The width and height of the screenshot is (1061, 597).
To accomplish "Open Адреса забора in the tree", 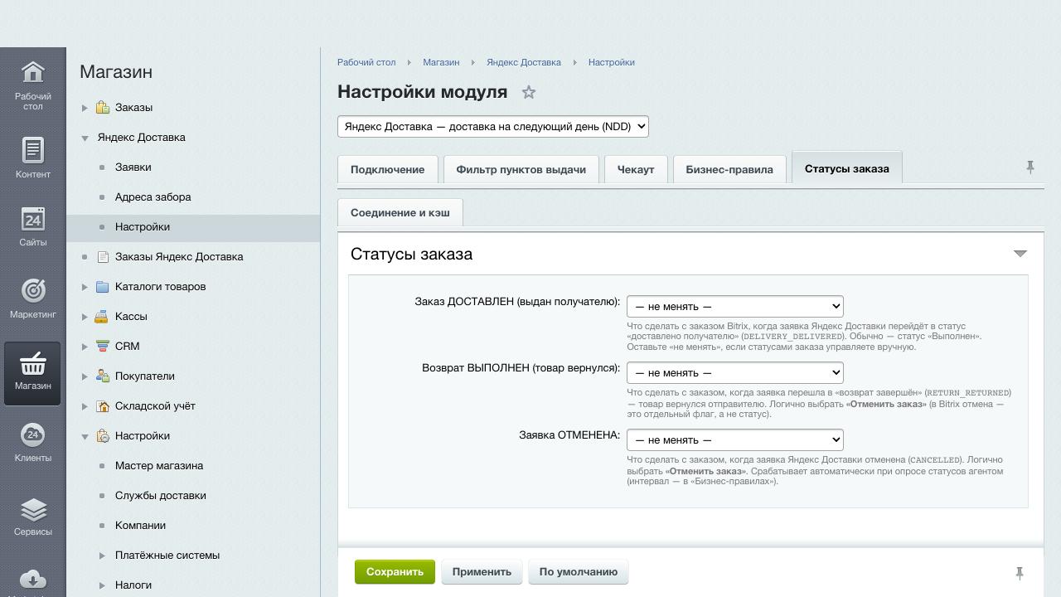I will coord(153,197).
